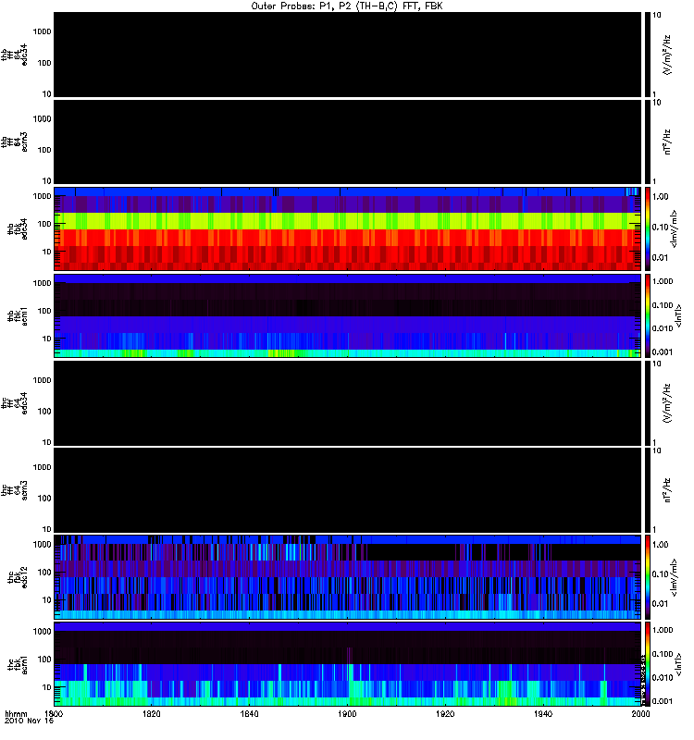The height and width of the screenshot is (740, 694).
Task: Click the 1920 time axis tick label
Action: [x=445, y=713]
